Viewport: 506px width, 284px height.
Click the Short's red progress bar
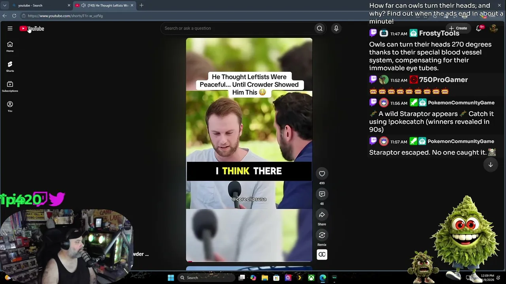coord(249,261)
